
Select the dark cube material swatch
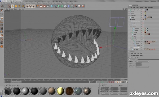(x=8, y=91)
